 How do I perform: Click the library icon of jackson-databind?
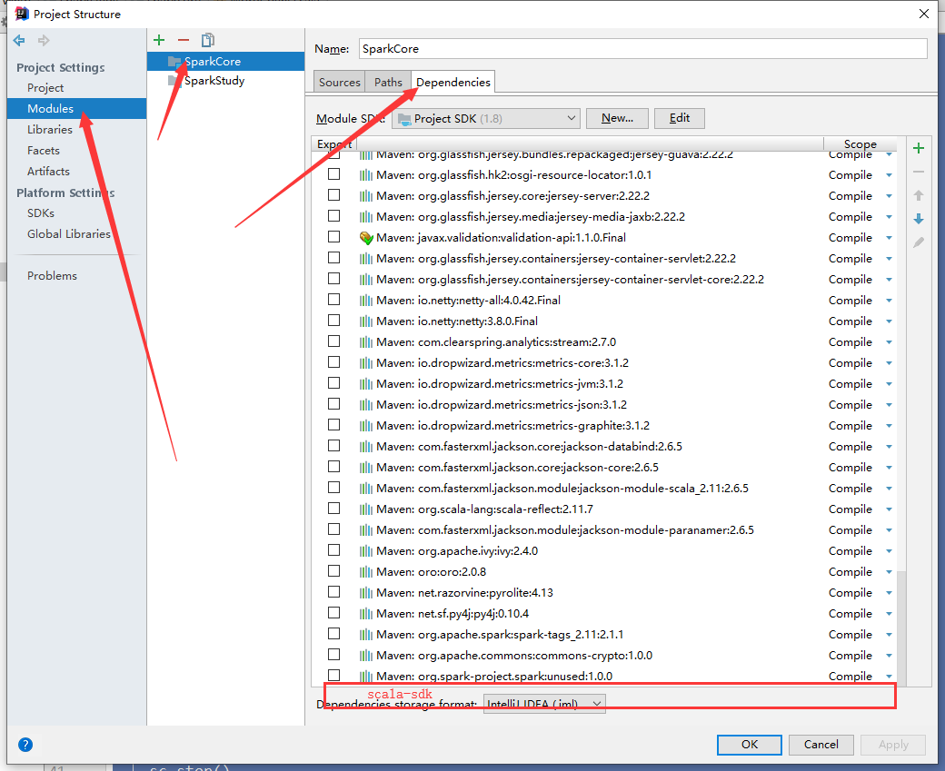coord(366,447)
